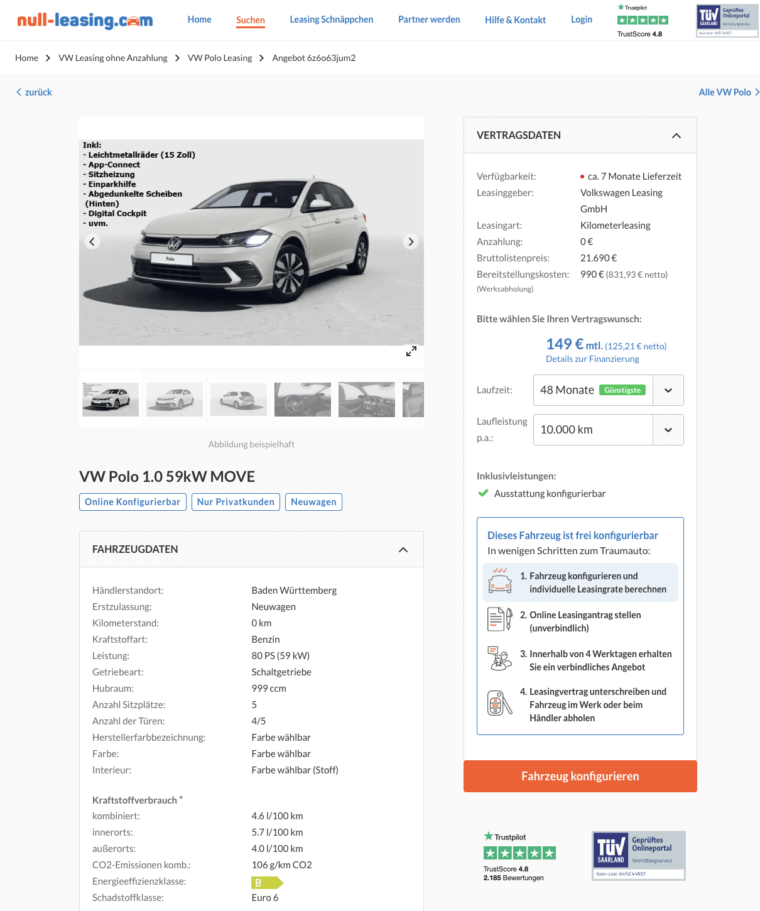Click the ca. 7 Monate Lieferzeit value
Viewport: 760px width, 911px height.
pyautogui.click(x=634, y=177)
